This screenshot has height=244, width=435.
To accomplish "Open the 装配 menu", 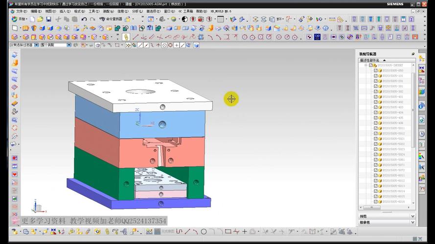I will (x=108, y=11).
